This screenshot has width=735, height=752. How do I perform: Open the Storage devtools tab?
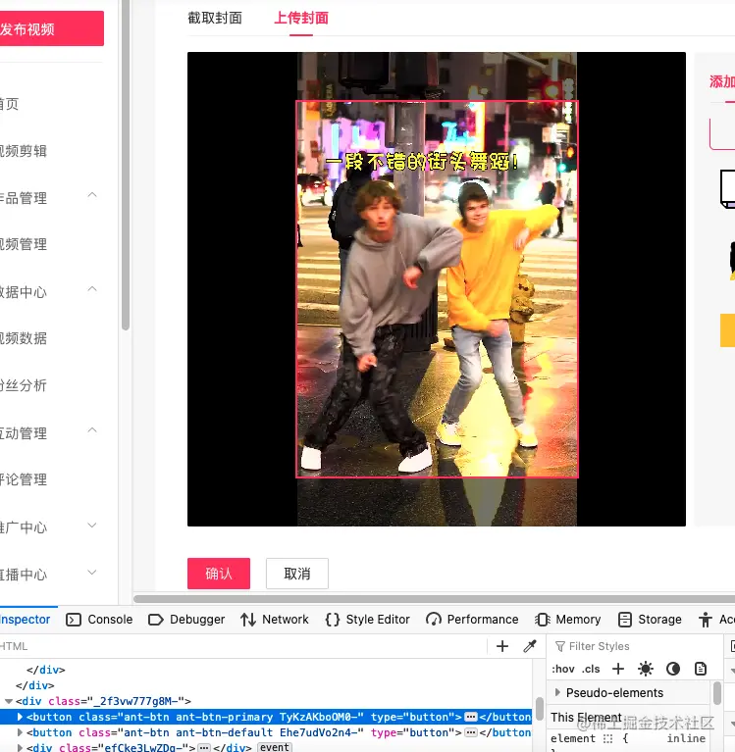659,620
